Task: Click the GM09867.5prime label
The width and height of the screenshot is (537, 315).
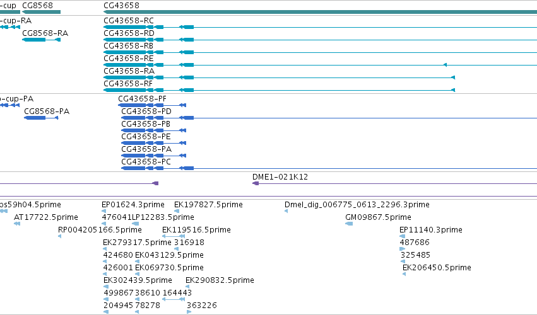Action: coord(378,217)
